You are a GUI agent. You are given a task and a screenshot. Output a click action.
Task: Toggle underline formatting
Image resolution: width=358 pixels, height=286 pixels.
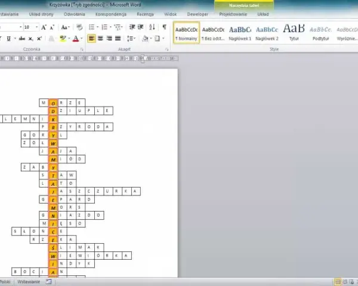(x=9, y=39)
